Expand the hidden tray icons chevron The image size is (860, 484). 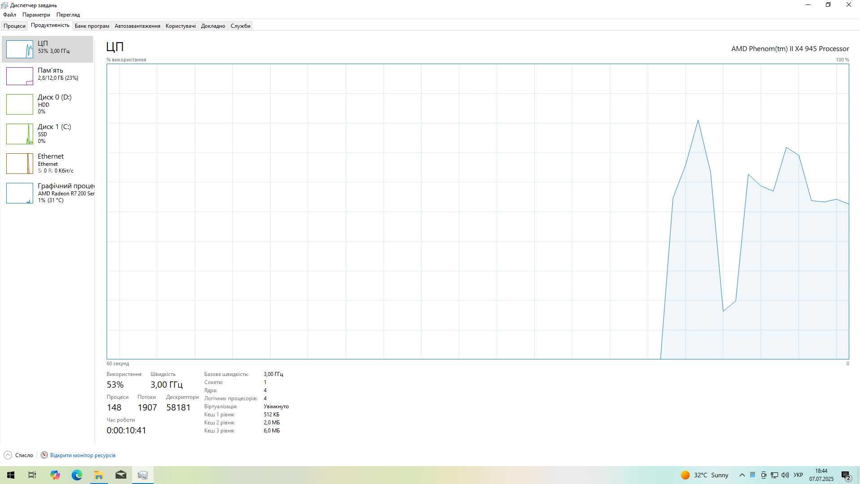[742, 475]
